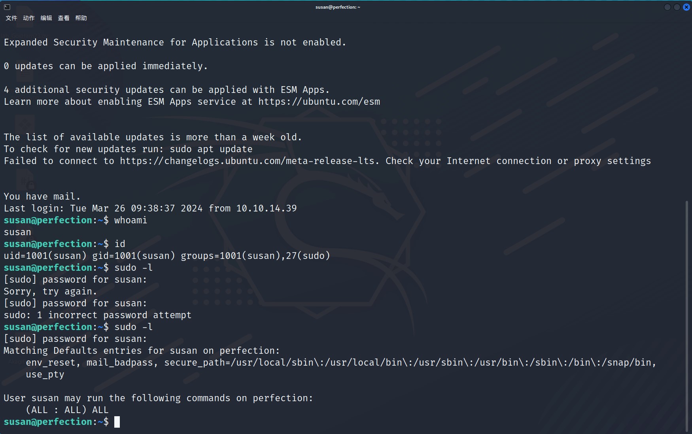692x434 pixels.
Task: Click 'Matching Defaults entries for susan' line
Action: click(142, 351)
